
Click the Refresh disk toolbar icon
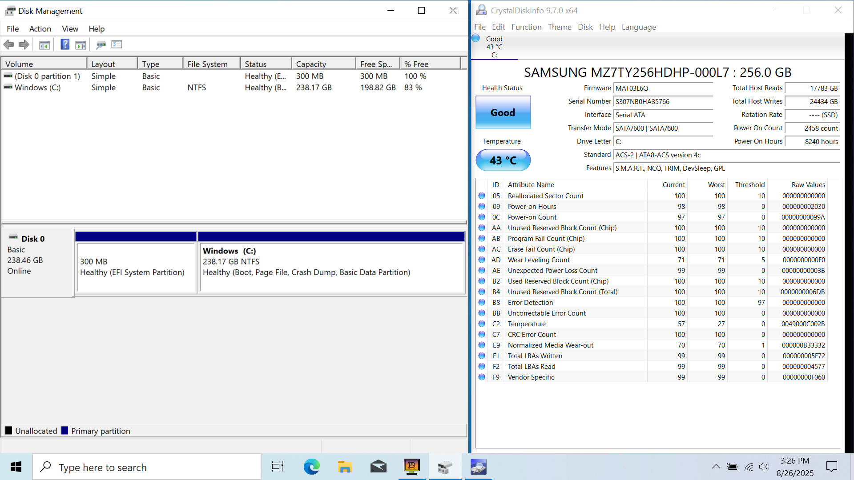[x=101, y=44]
